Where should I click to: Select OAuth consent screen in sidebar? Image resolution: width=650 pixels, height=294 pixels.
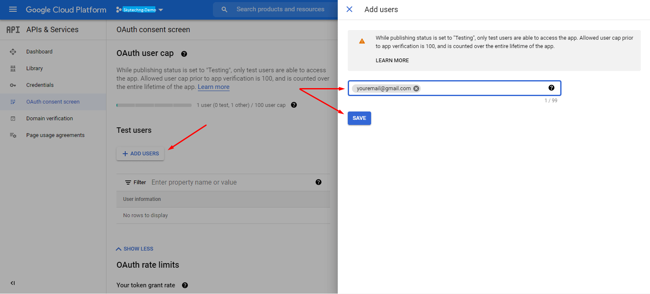click(x=53, y=102)
